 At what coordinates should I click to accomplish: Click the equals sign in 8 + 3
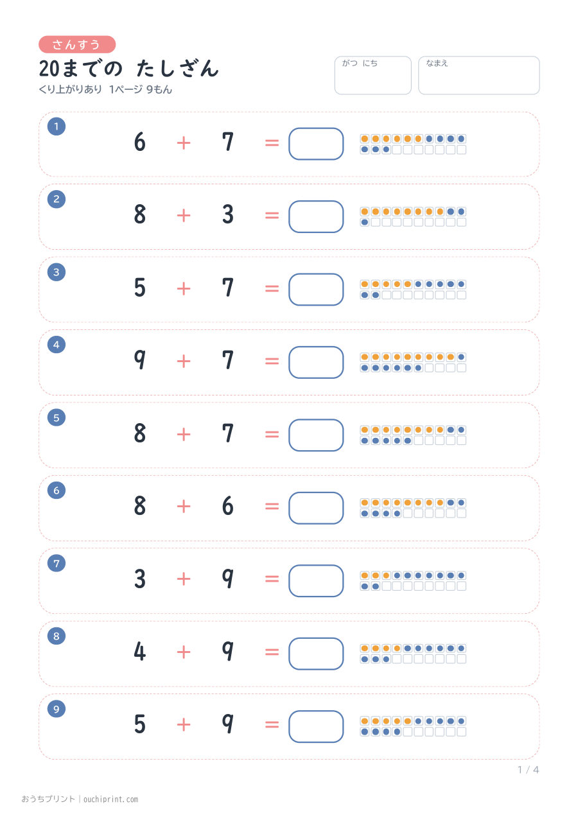[272, 216]
